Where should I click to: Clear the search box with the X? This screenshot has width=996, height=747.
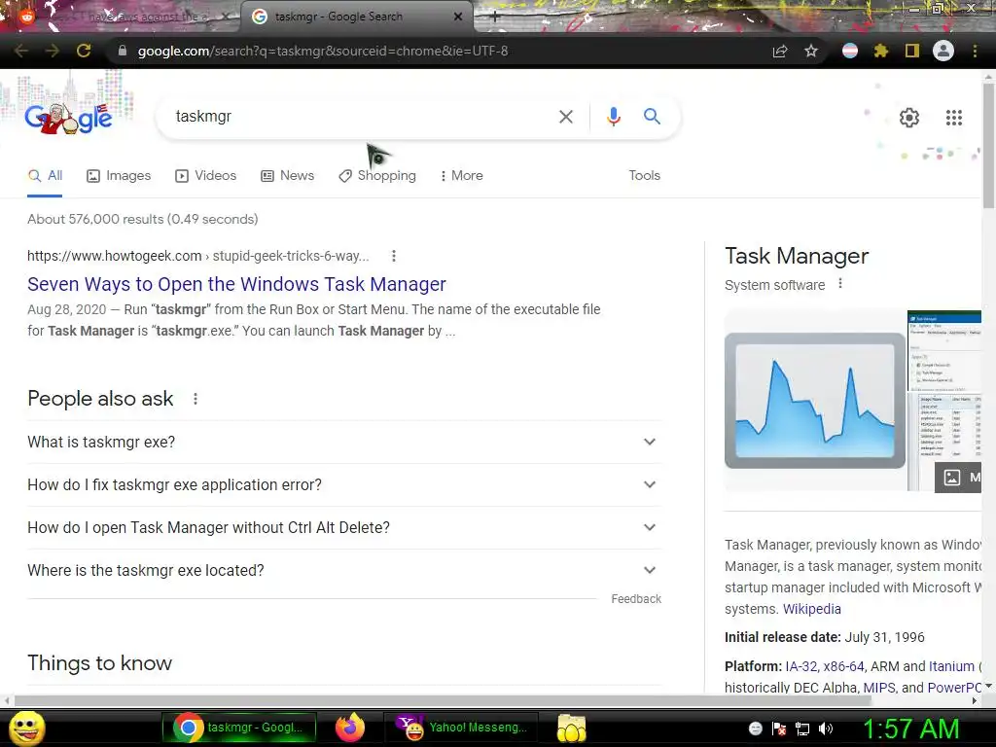[x=565, y=117]
